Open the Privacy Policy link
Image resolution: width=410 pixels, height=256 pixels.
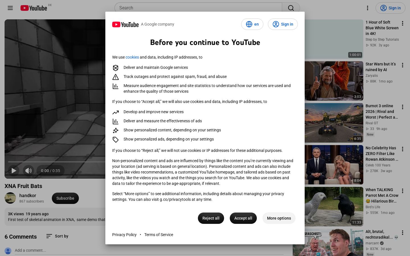pos(124,235)
